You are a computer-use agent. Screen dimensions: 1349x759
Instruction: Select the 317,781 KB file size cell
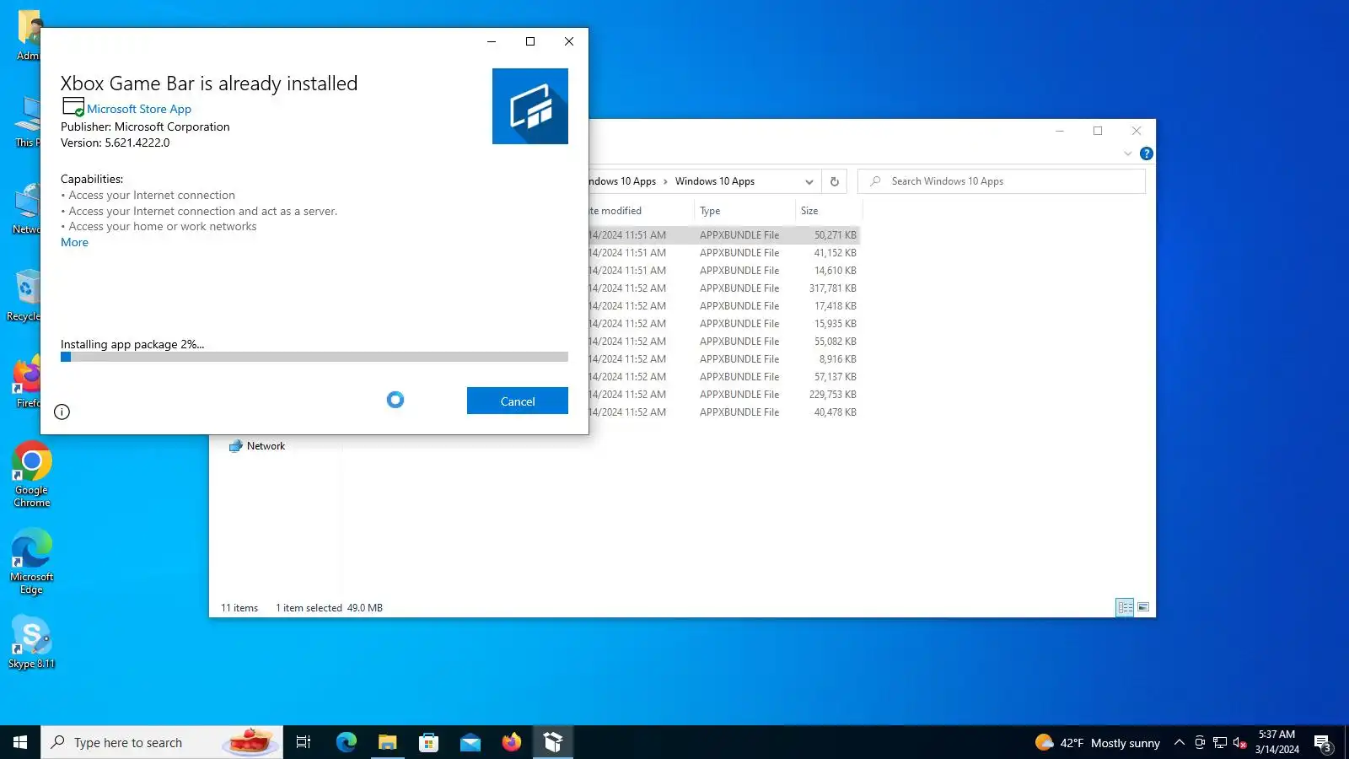point(832,288)
